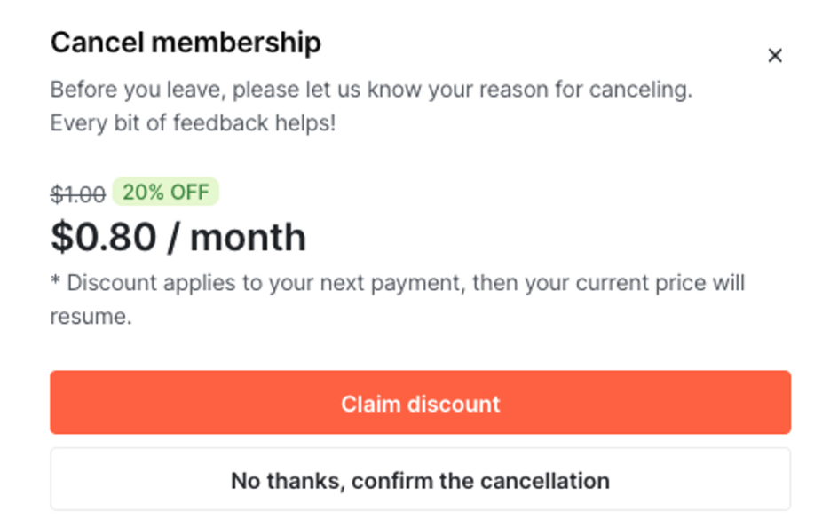Click the Cancel membership heading
Screen dimensions: 838x527
click(186, 42)
